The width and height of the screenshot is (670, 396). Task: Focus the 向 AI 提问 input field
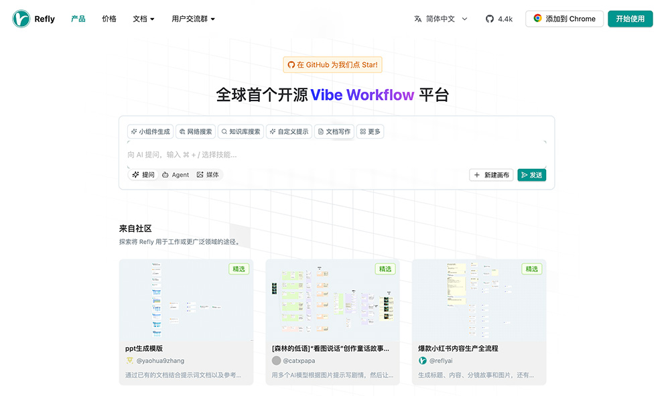[x=337, y=155]
